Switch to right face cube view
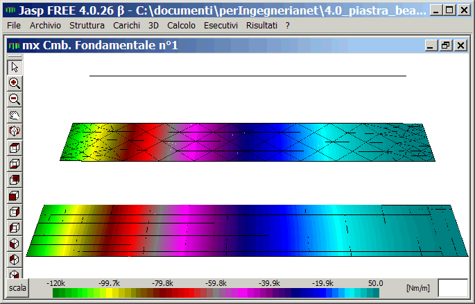Image resolution: width=475 pixels, height=304 pixels. (x=15, y=212)
